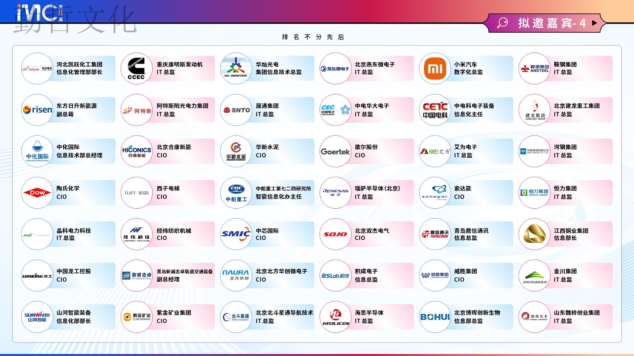This screenshot has height=356, width=634.
Task: Select the text 北京北方华创微电子
Action: [281, 271]
